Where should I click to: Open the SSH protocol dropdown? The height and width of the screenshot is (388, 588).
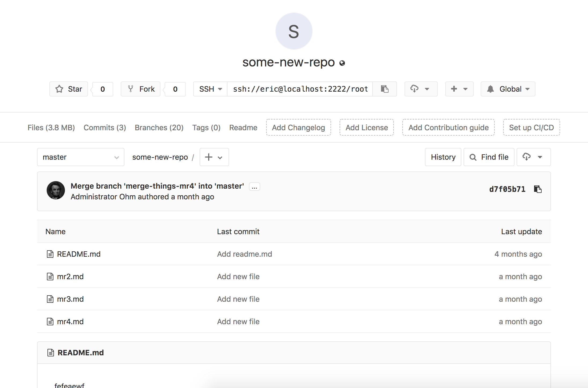point(210,89)
